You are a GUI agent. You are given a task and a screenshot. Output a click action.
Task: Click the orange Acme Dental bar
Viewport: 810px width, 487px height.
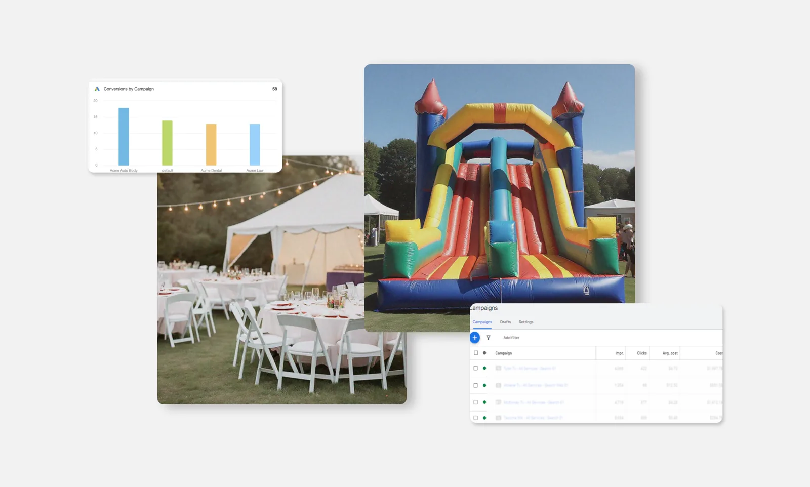point(211,144)
